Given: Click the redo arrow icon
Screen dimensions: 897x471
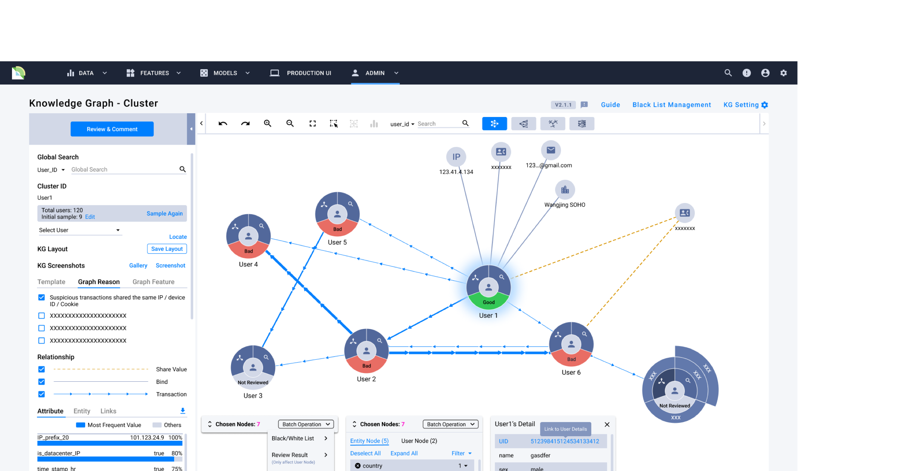Looking at the screenshot, I should coord(245,124).
